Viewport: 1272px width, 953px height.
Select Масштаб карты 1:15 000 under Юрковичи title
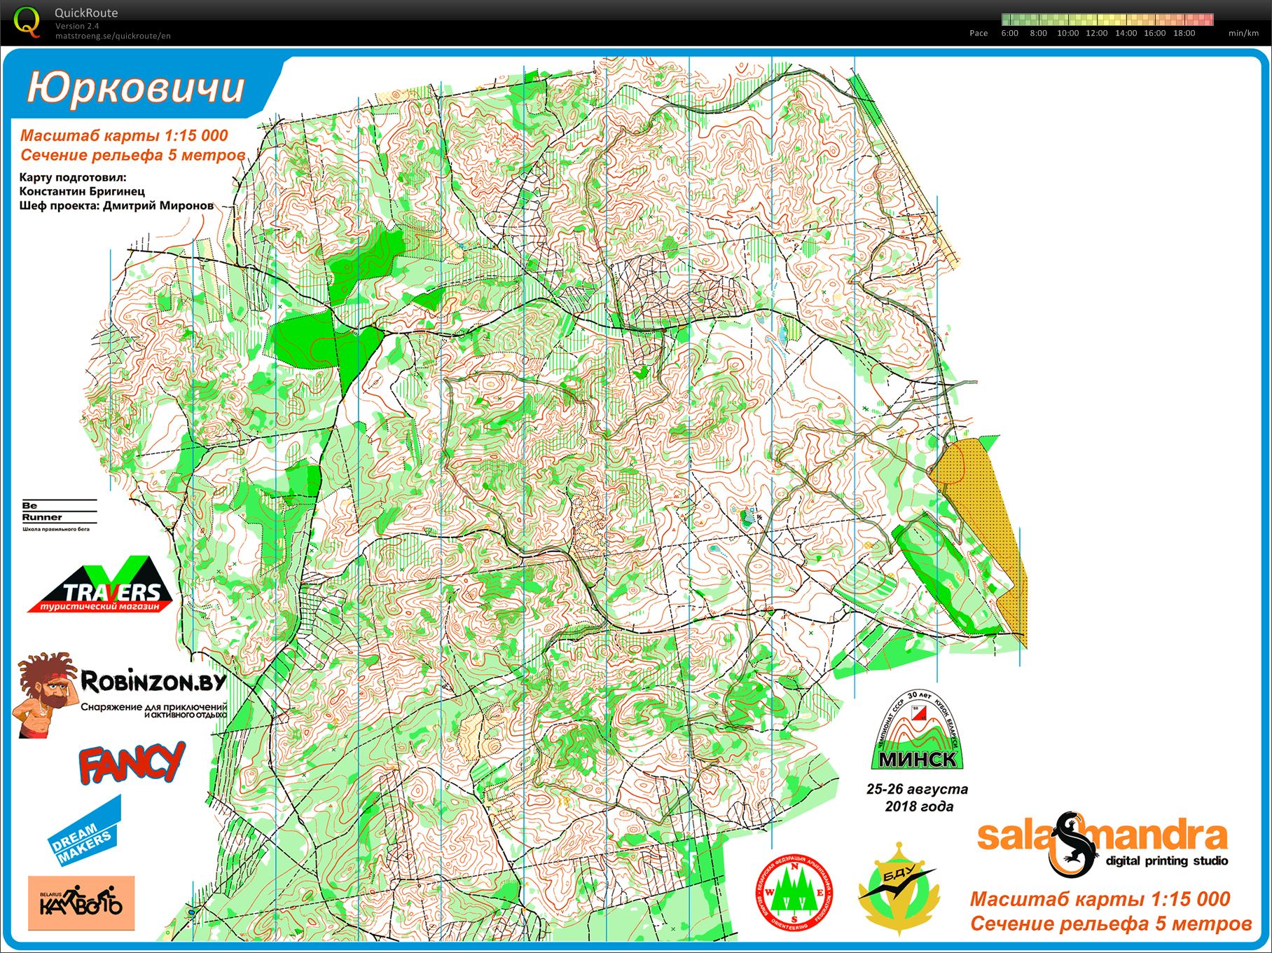pyautogui.click(x=124, y=135)
